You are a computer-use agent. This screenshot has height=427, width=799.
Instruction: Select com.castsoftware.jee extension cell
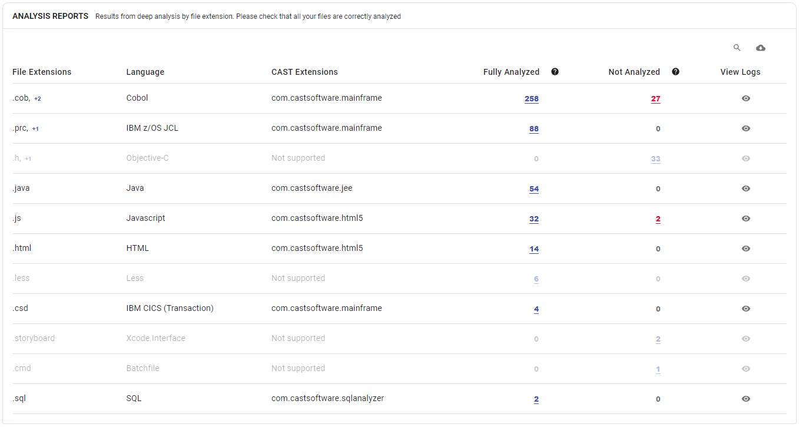click(x=312, y=188)
